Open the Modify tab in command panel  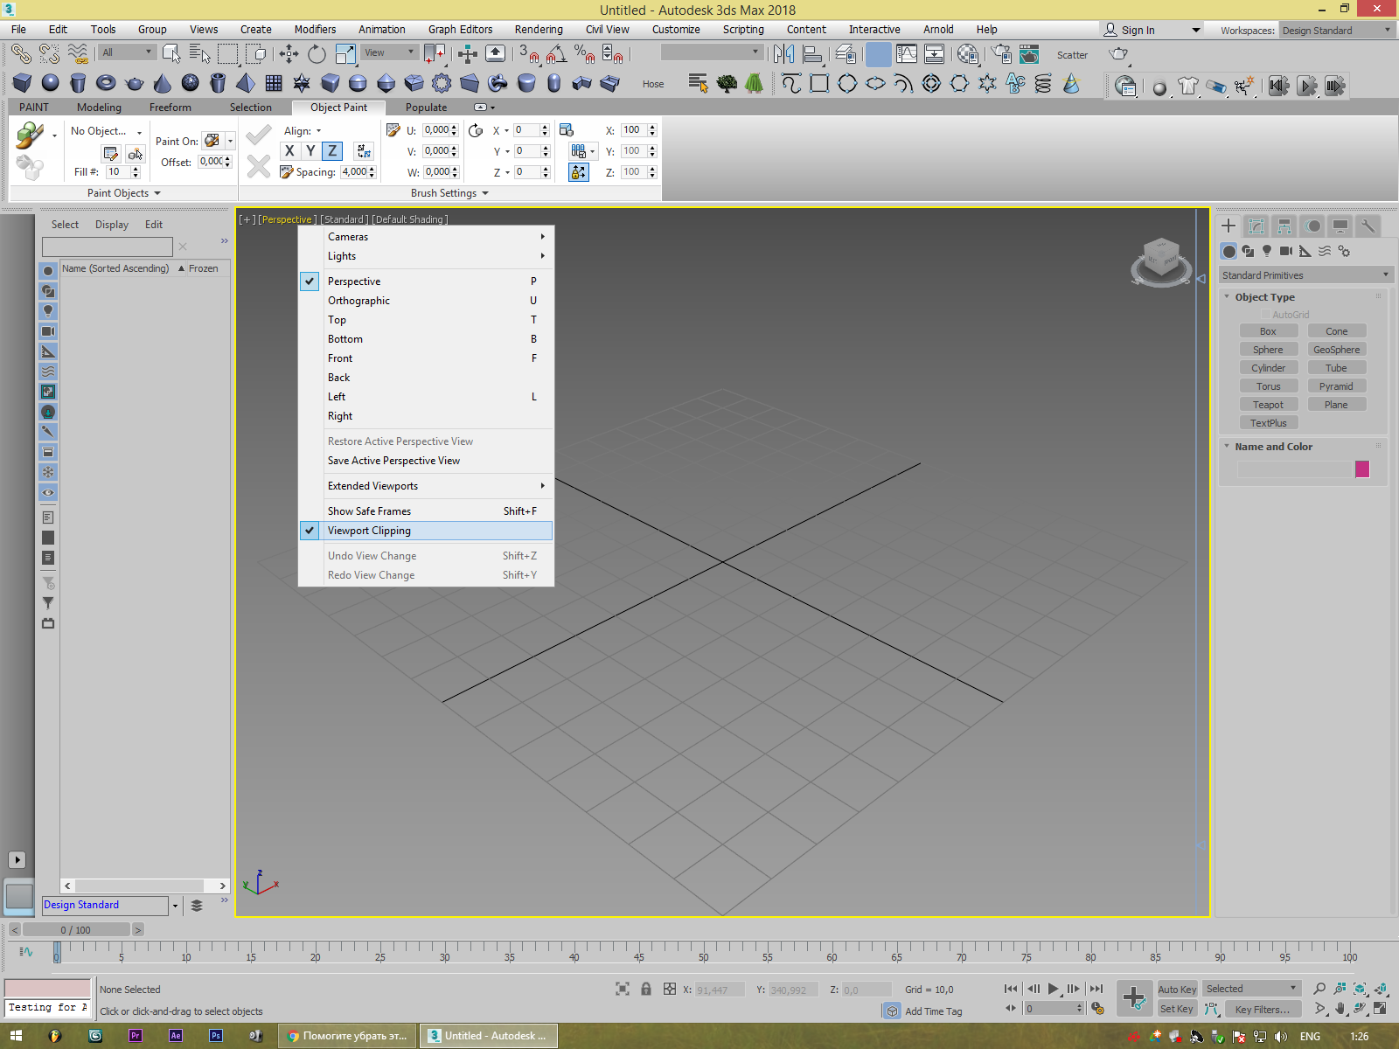tap(1256, 226)
